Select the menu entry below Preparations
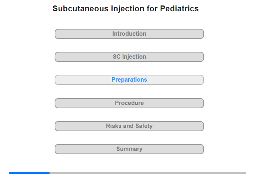Screen dimensions: 255x175 (129, 103)
